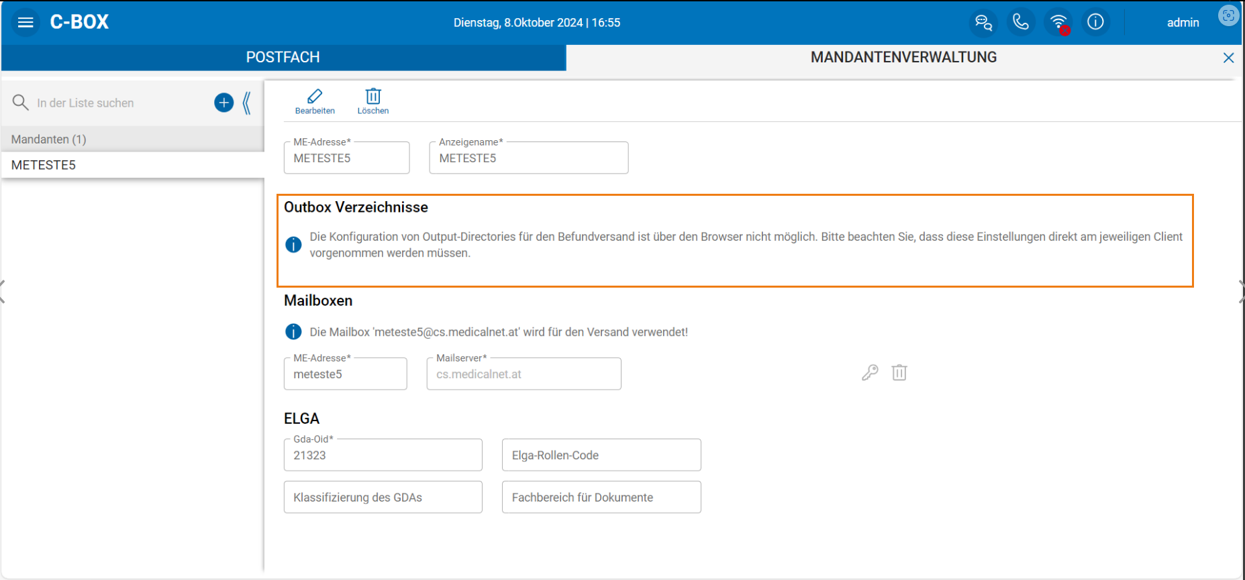Image resolution: width=1245 pixels, height=580 pixels.
Task: Check the WiFi connection status icon
Action: click(x=1059, y=22)
